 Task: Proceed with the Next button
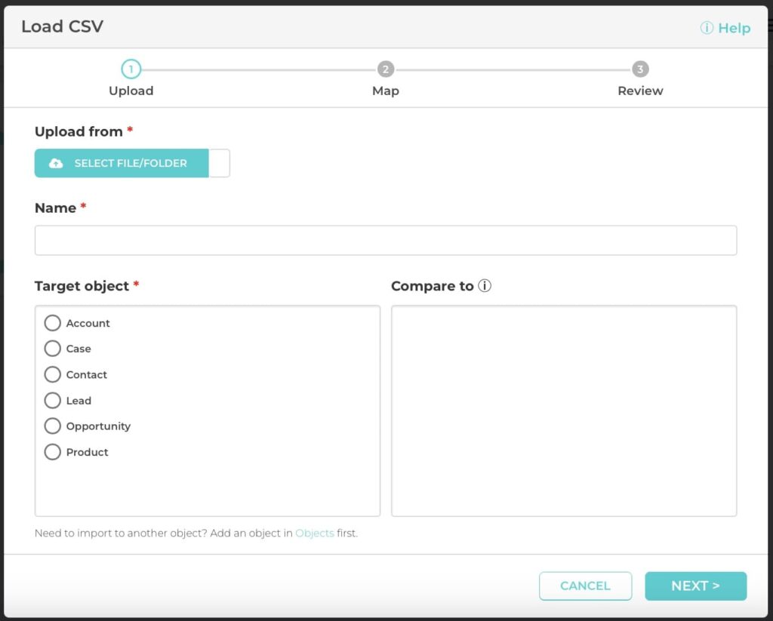click(x=695, y=586)
